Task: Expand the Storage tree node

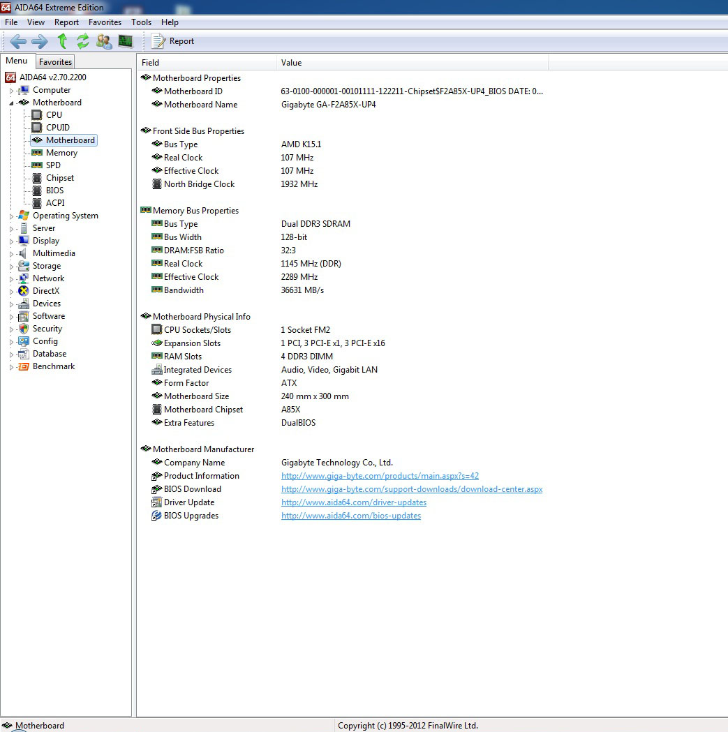Action: tap(12, 267)
